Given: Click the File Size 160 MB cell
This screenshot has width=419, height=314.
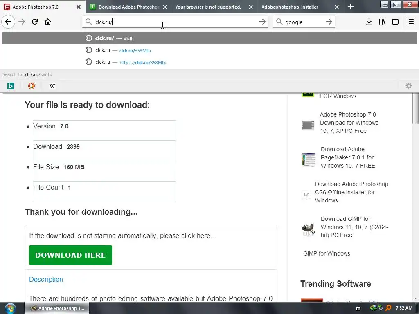Looking at the screenshot, I should 104,171.
